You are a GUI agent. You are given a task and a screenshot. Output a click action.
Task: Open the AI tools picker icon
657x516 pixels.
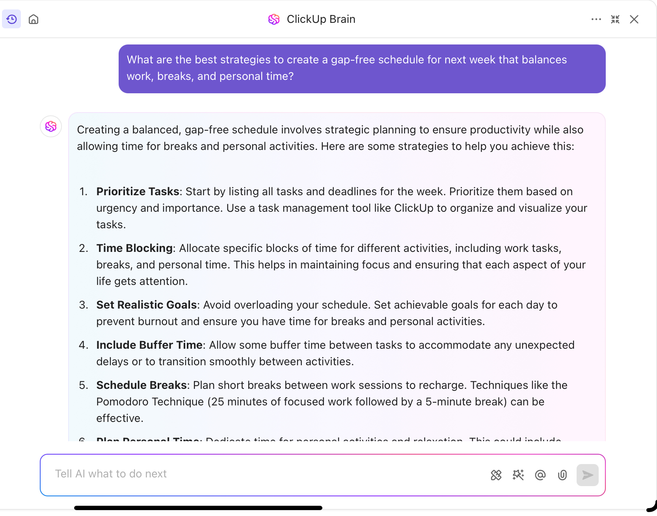(x=496, y=475)
